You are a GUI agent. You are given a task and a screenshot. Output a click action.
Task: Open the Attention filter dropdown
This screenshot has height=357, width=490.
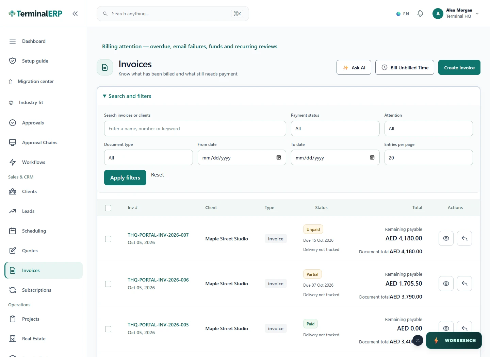coord(428,129)
